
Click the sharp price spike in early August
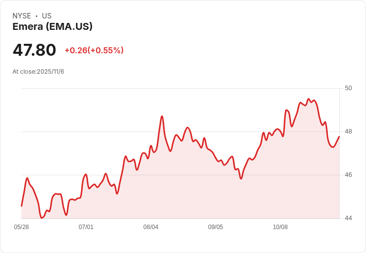tap(162, 116)
